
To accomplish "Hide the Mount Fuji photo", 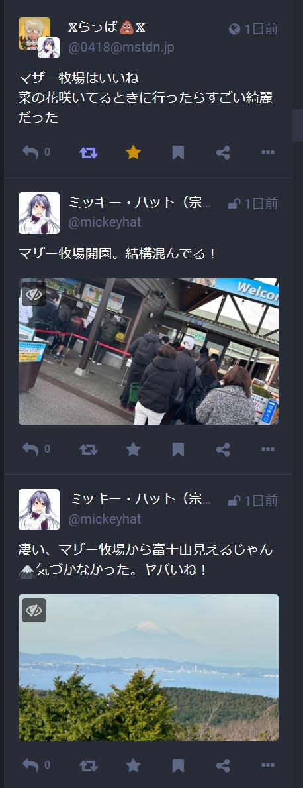I will tap(34, 610).
